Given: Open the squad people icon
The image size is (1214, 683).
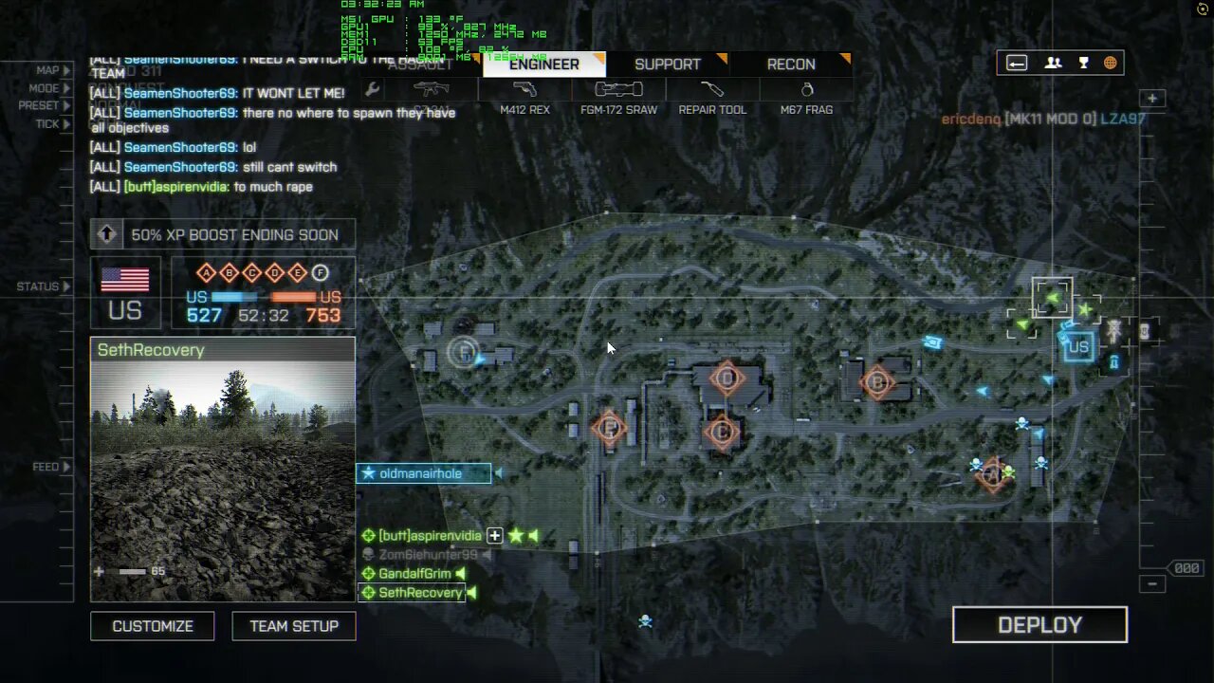Looking at the screenshot, I should coord(1053,64).
